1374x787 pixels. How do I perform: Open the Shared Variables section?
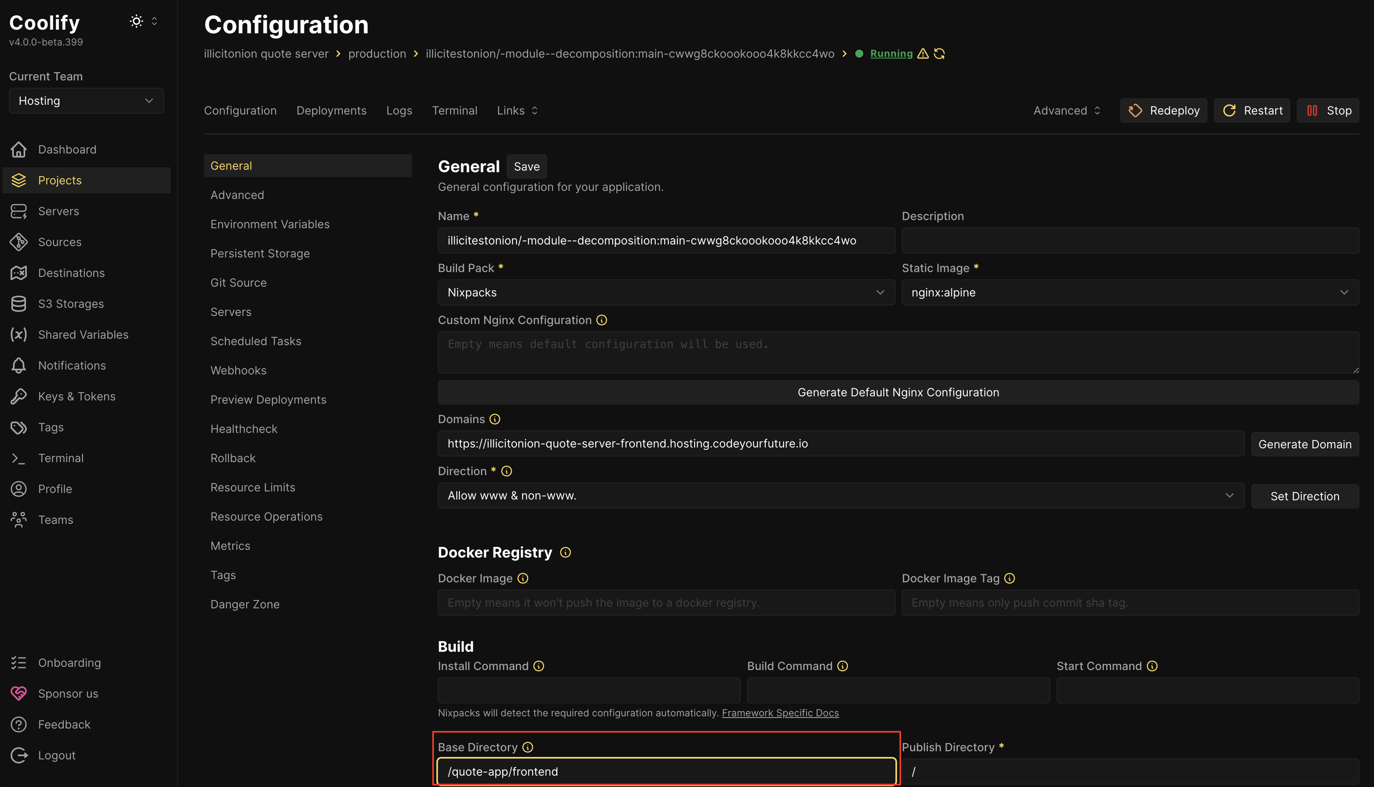(83, 334)
